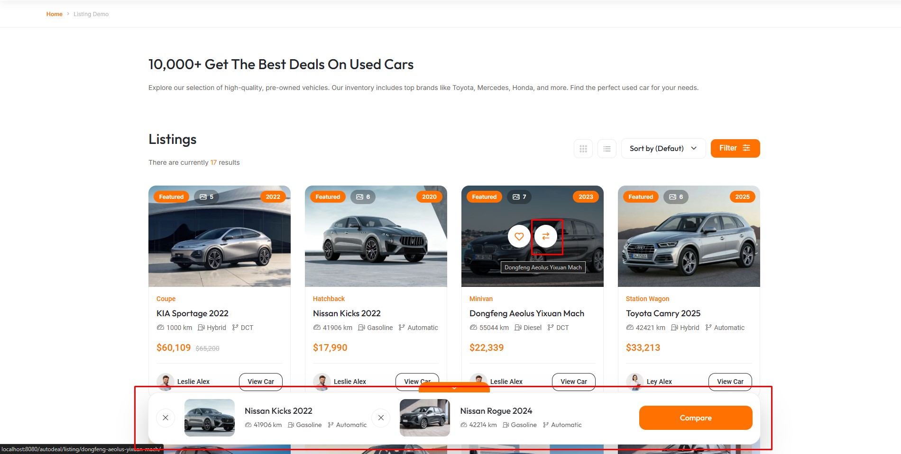Click the $22,339 price text
901x454 pixels.
tap(487, 348)
